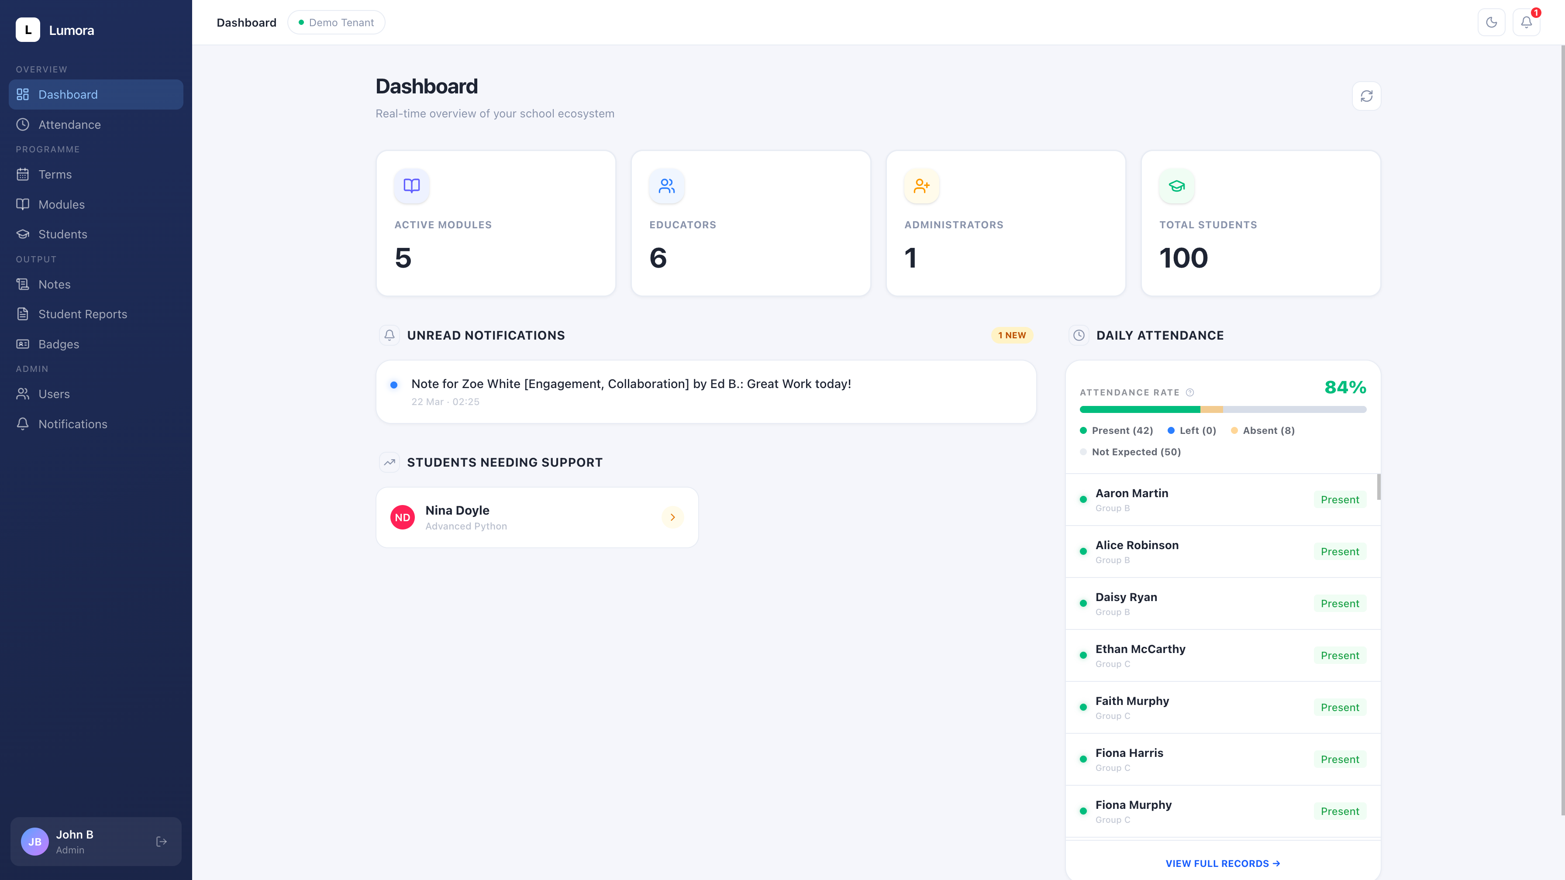Refresh the dashboard using the refresh icon

tap(1367, 96)
